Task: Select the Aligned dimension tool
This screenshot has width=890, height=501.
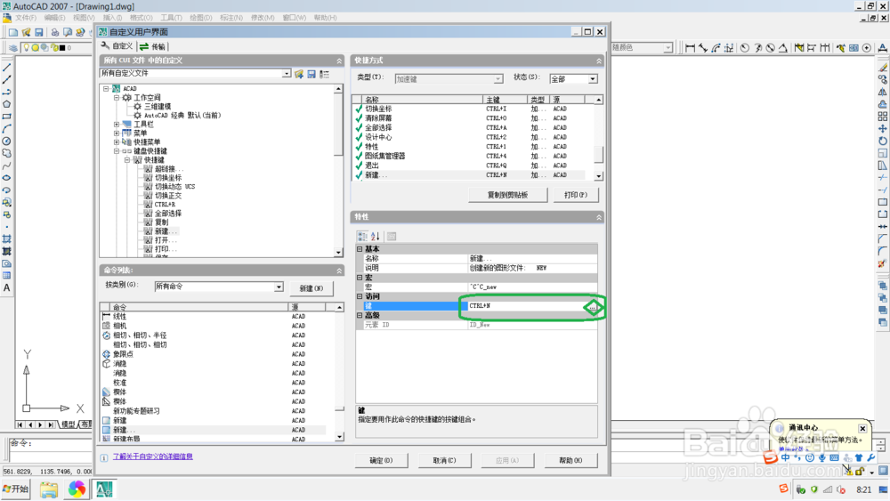Action: coord(703,48)
